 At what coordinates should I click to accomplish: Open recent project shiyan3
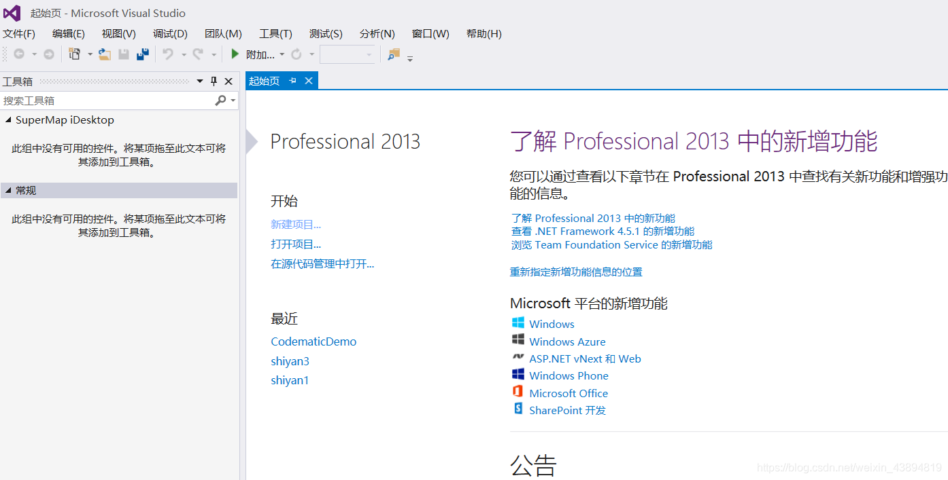click(290, 361)
